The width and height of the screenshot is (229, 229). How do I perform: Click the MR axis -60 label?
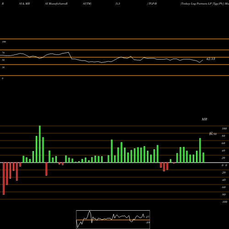tap(224, 187)
